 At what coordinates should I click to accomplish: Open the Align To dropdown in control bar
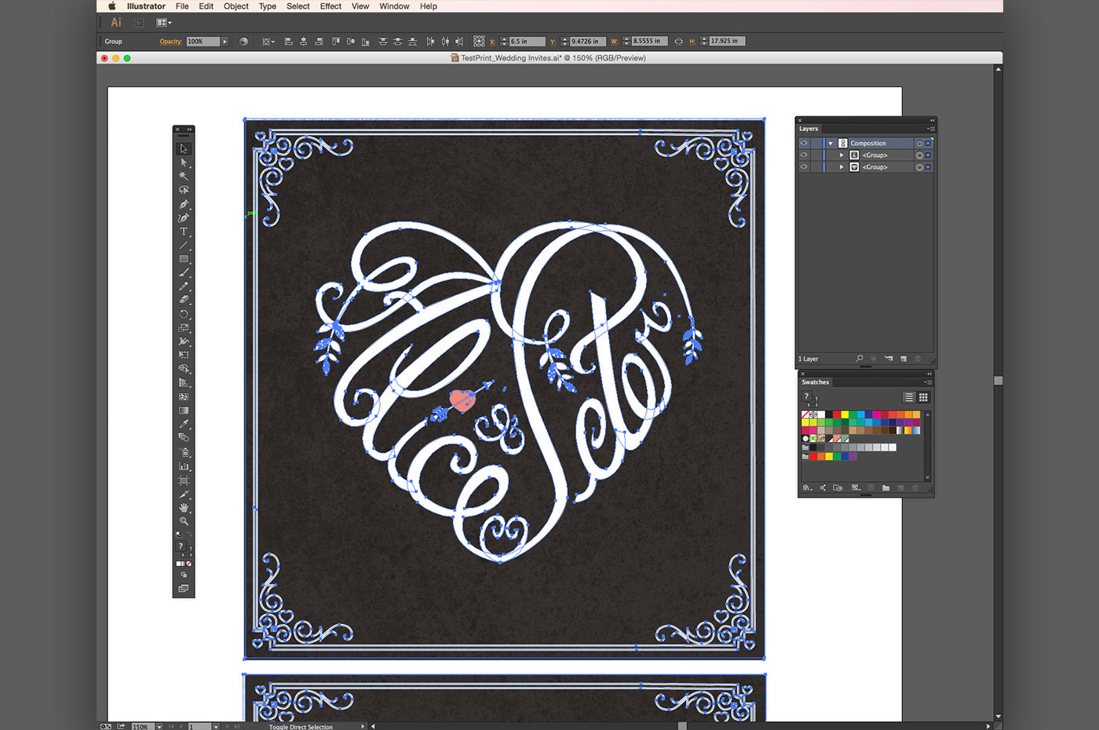[268, 41]
